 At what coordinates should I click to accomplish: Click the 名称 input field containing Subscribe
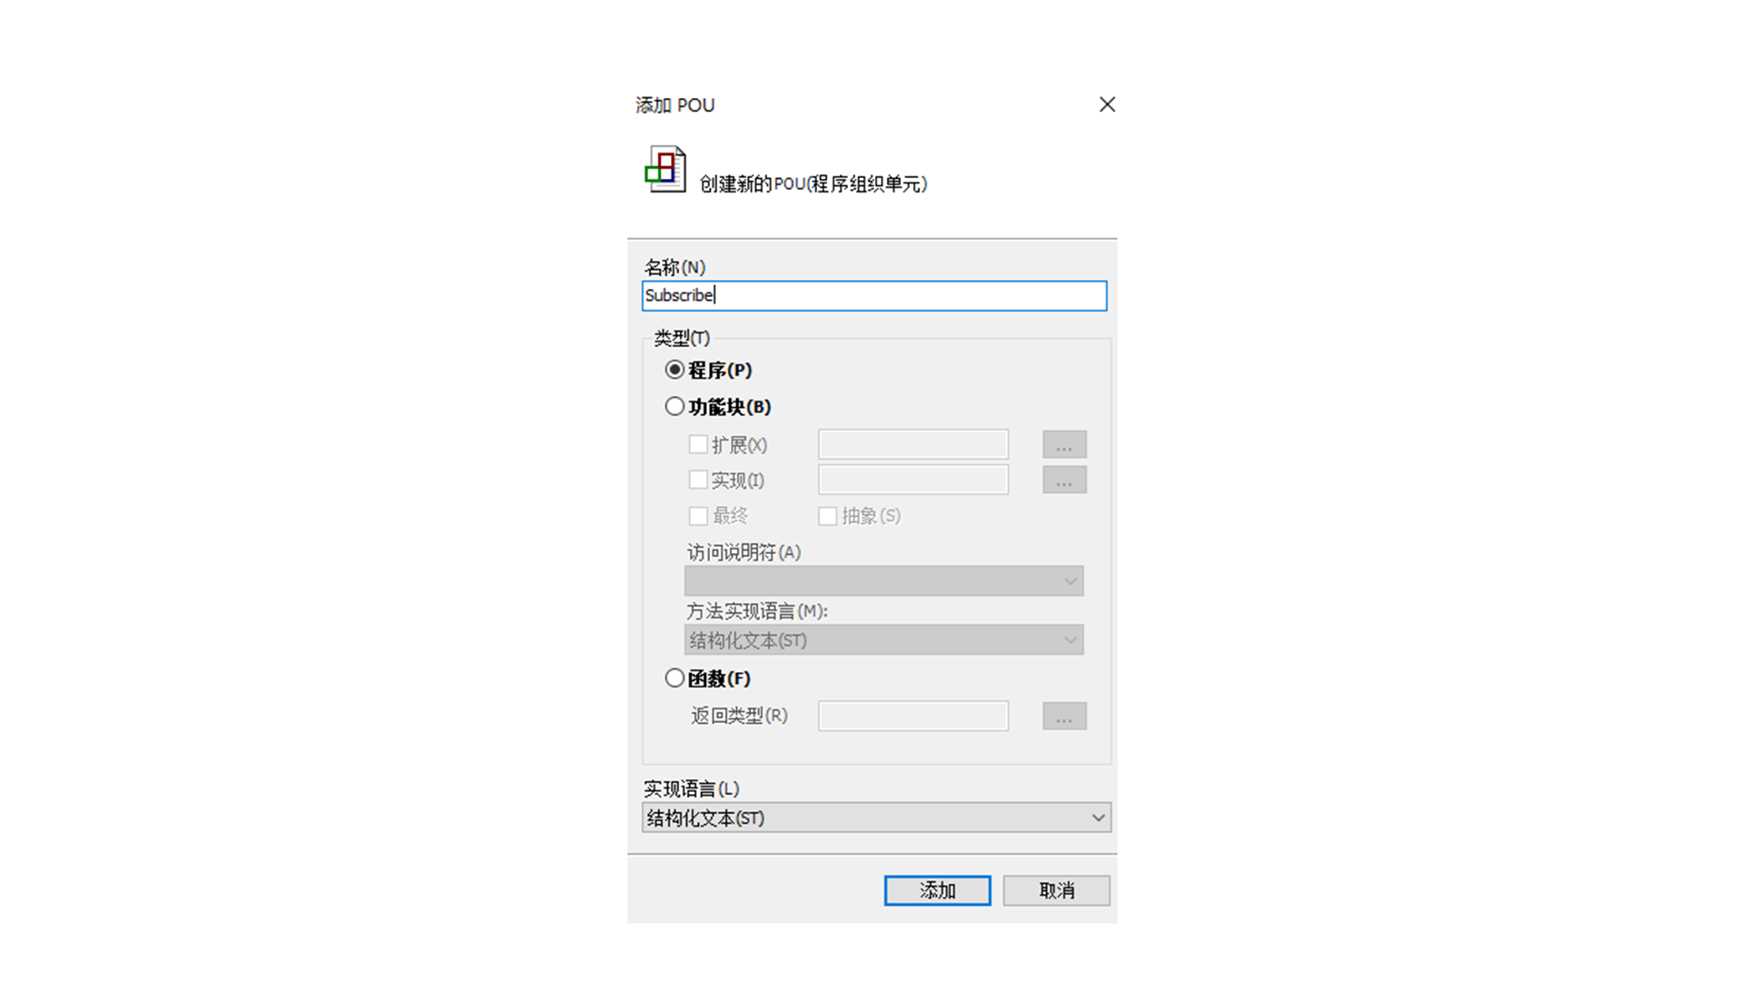[x=874, y=295]
